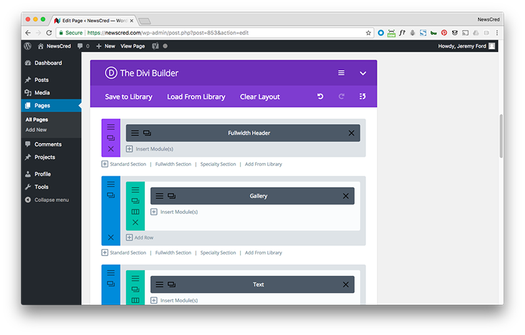525x335 pixels.
Task: Open Gallery row settings icon
Action: point(135,190)
